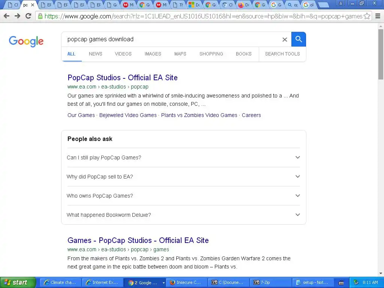
Task: Expand 'What happened Bookworm Deluxe?' chevron
Action: pyautogui.click(x=297, y=215)
